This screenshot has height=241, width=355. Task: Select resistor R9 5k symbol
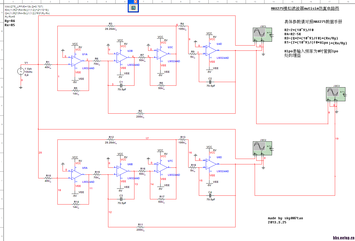[x=193, y=54]
